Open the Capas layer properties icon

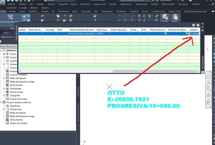pyautogui.click(x=164, y=19)
